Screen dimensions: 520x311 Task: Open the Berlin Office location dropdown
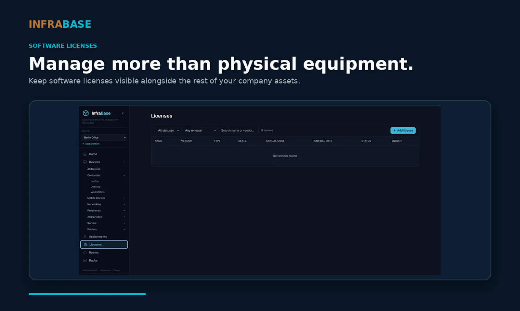point(104,137)
